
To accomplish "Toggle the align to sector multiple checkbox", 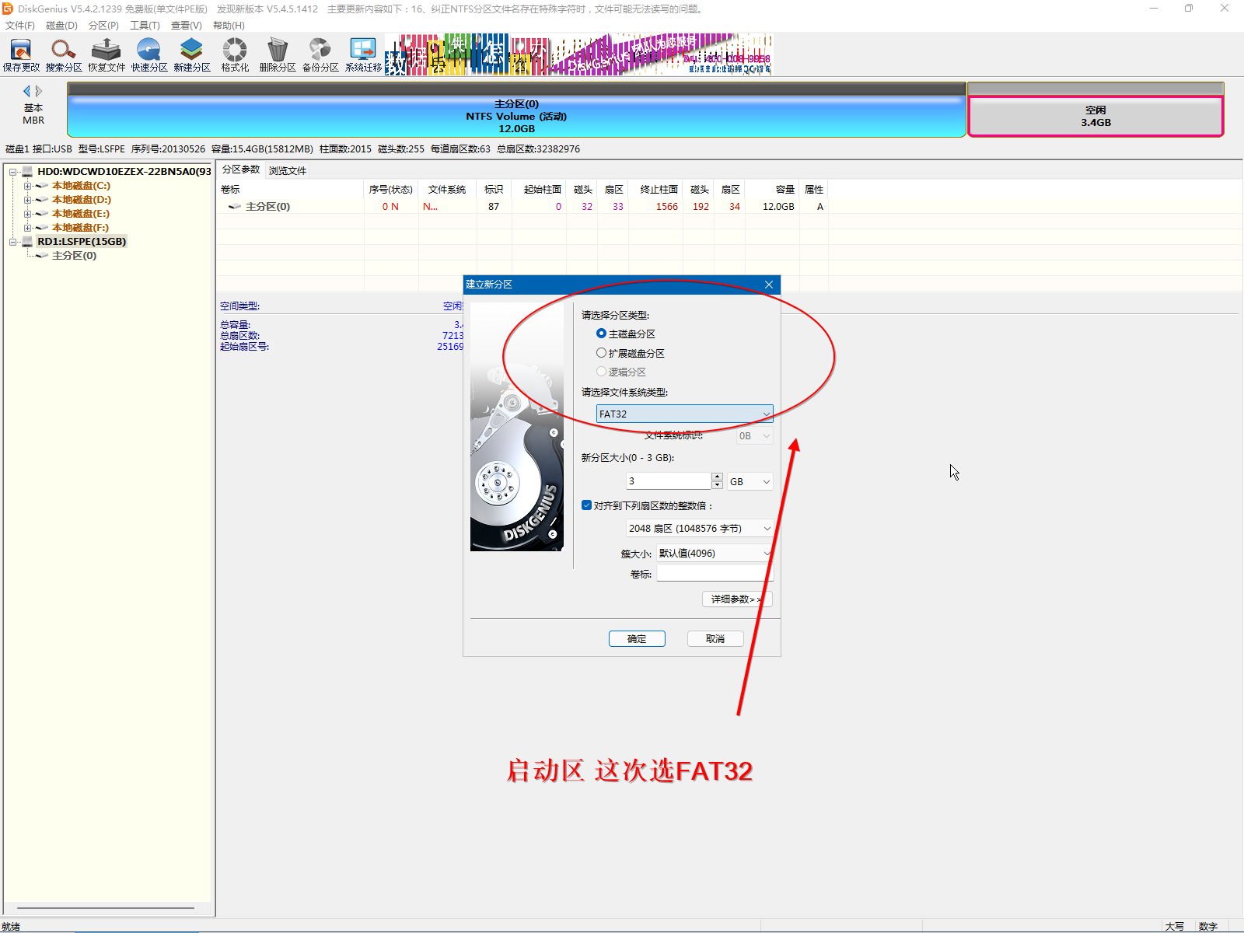I will [586, 505].
